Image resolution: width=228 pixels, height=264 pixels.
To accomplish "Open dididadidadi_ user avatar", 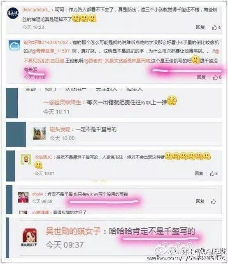I will click(13, 13).
